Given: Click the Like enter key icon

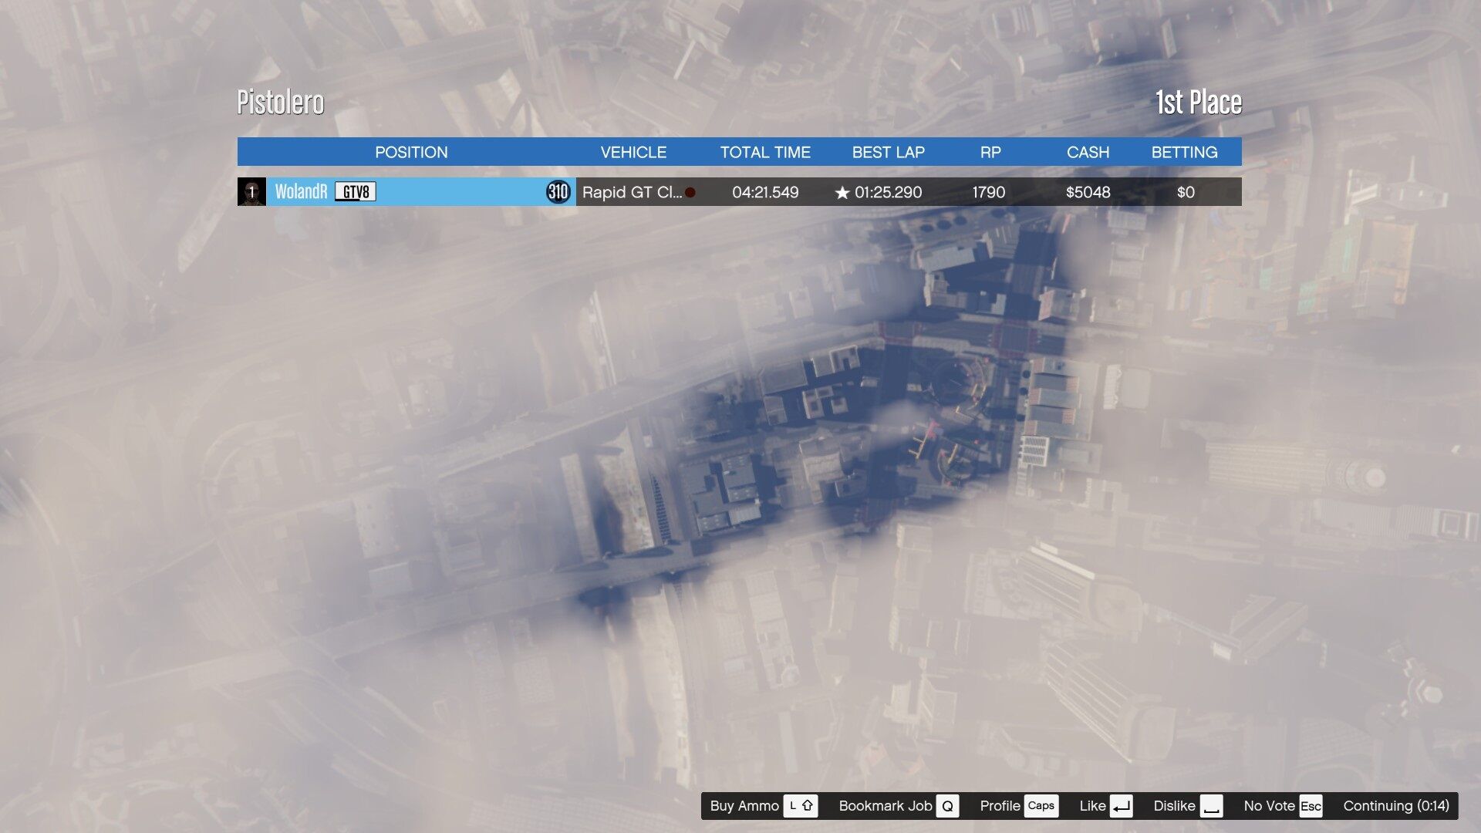Looking at the screenshot, I should pos(1122,806).
